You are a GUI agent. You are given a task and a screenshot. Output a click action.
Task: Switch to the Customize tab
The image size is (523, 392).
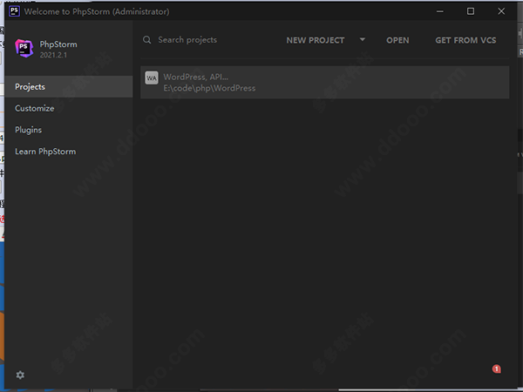[69, 108]
